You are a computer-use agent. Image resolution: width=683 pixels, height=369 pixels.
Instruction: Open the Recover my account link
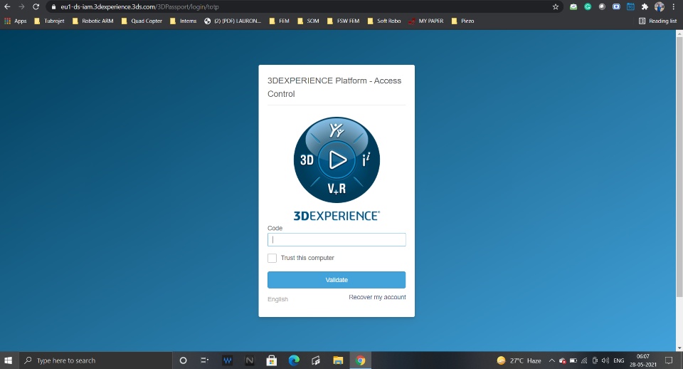coord(377,297)
